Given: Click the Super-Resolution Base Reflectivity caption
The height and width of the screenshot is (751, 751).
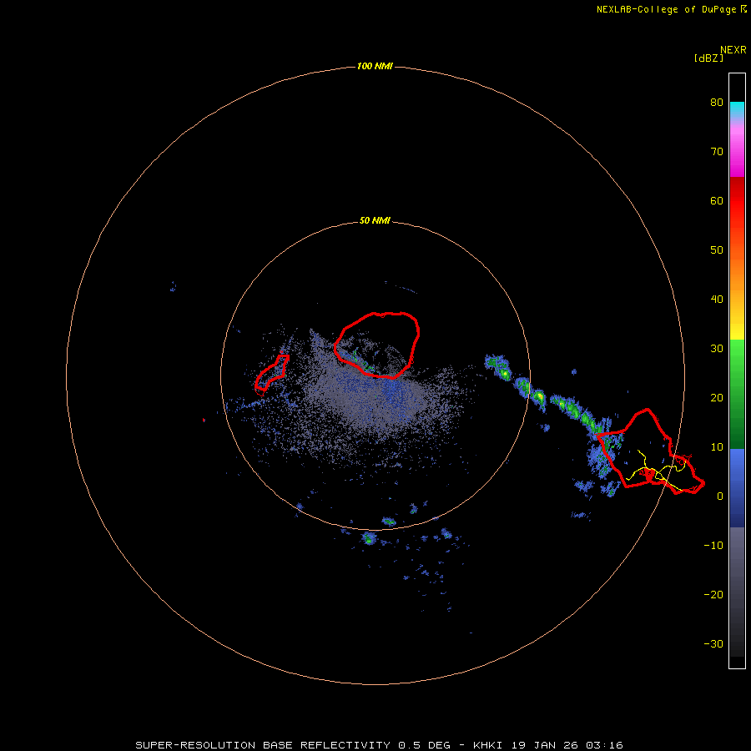Looking at the screenshot, I should pos(379,745).
